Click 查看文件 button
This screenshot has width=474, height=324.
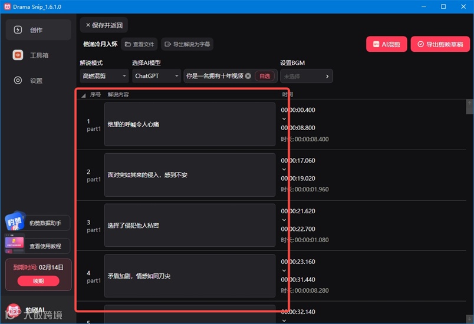click(139, 44)
